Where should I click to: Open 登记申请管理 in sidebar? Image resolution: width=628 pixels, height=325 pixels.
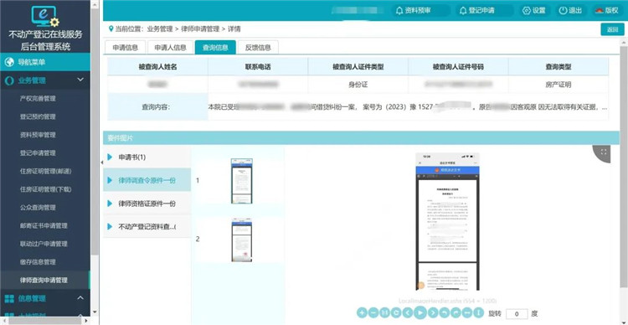coord(38,153)
